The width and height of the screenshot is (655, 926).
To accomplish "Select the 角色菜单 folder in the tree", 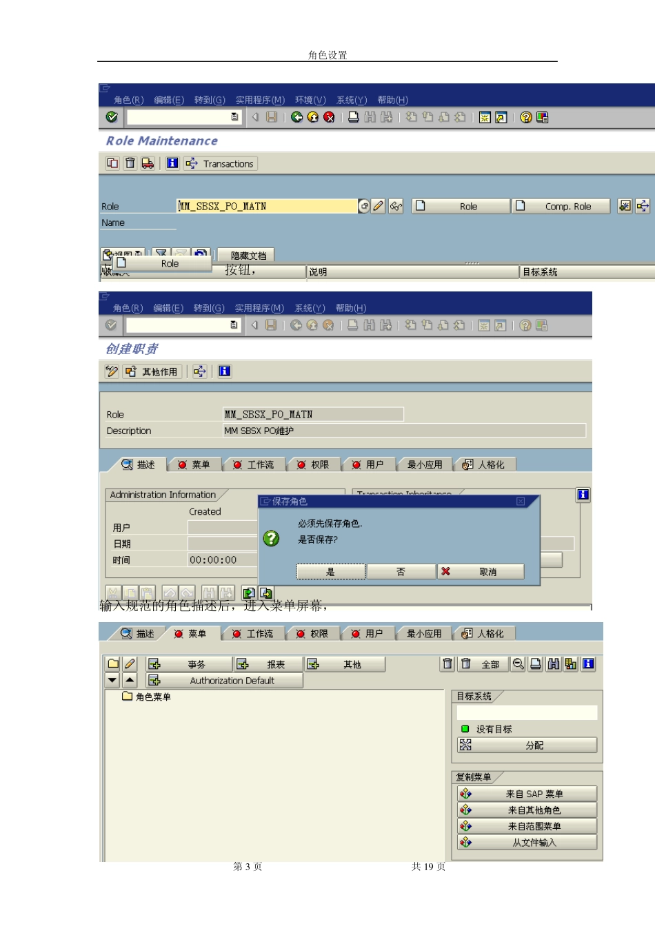I will click(x=147, y=697).
